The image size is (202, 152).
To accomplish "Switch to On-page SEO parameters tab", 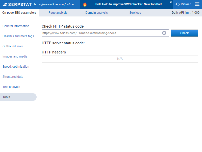I will (x=19, y=12).
